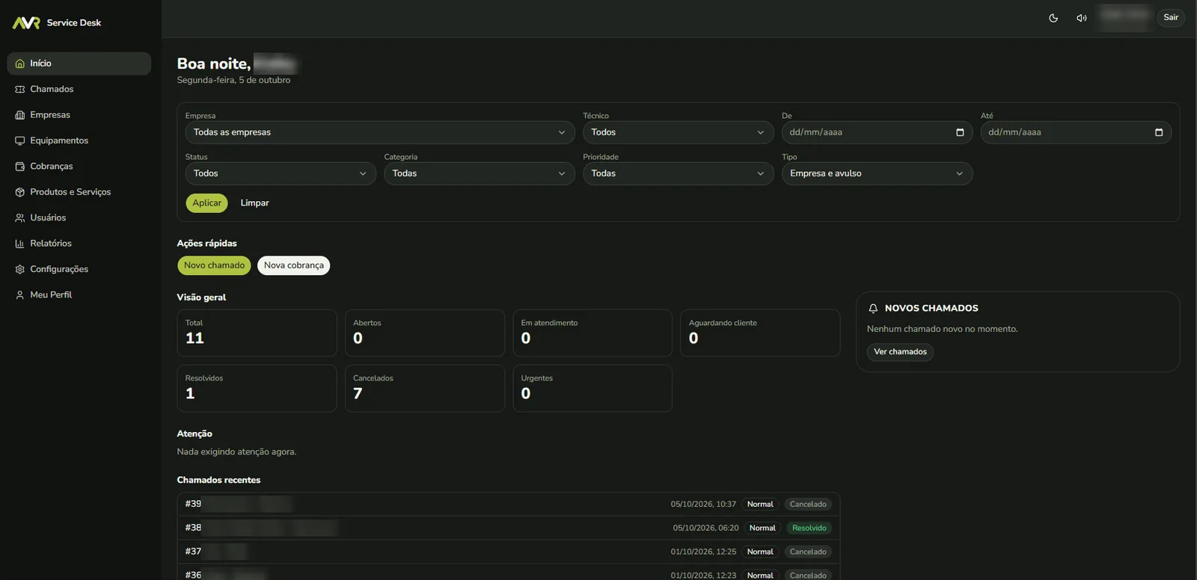Create a Nova cobrança
Image resolution: width=1197 pixels, height=580 pixels.
[293, 265]
